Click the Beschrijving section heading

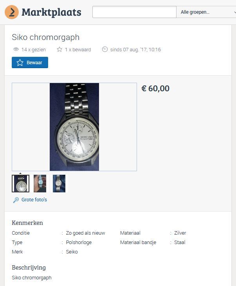point(29,268)
